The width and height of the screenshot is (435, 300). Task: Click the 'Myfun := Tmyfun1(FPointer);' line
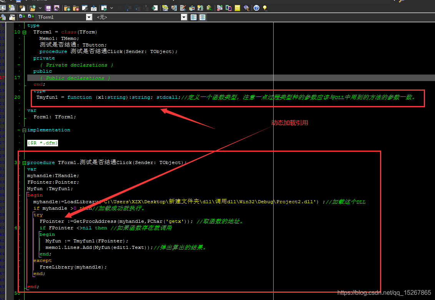87,241
